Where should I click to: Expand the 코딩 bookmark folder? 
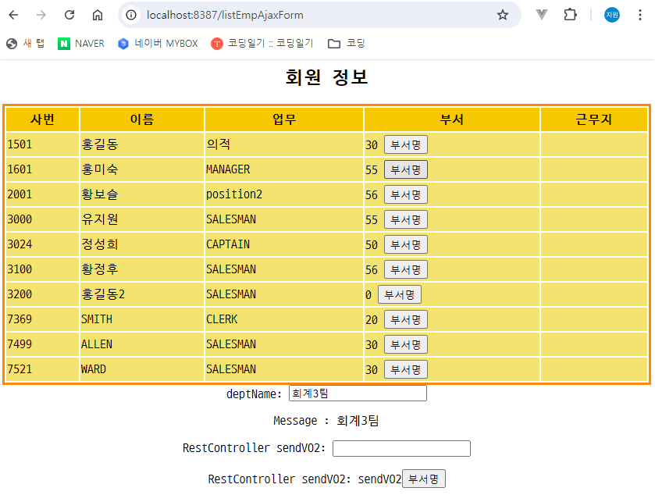pos(347,44)
